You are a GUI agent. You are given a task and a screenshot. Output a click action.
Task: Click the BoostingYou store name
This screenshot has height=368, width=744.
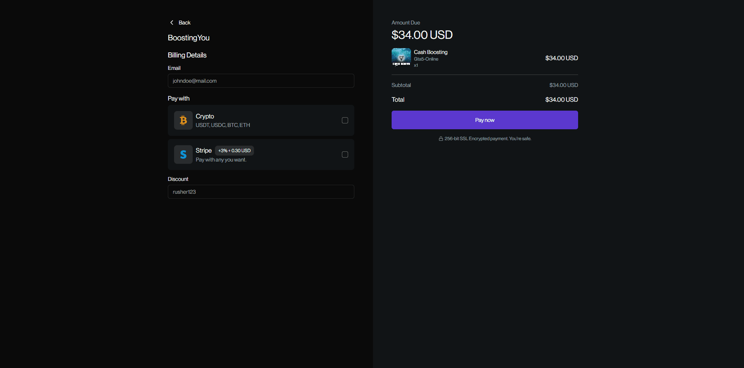click(x=189, y=38)
